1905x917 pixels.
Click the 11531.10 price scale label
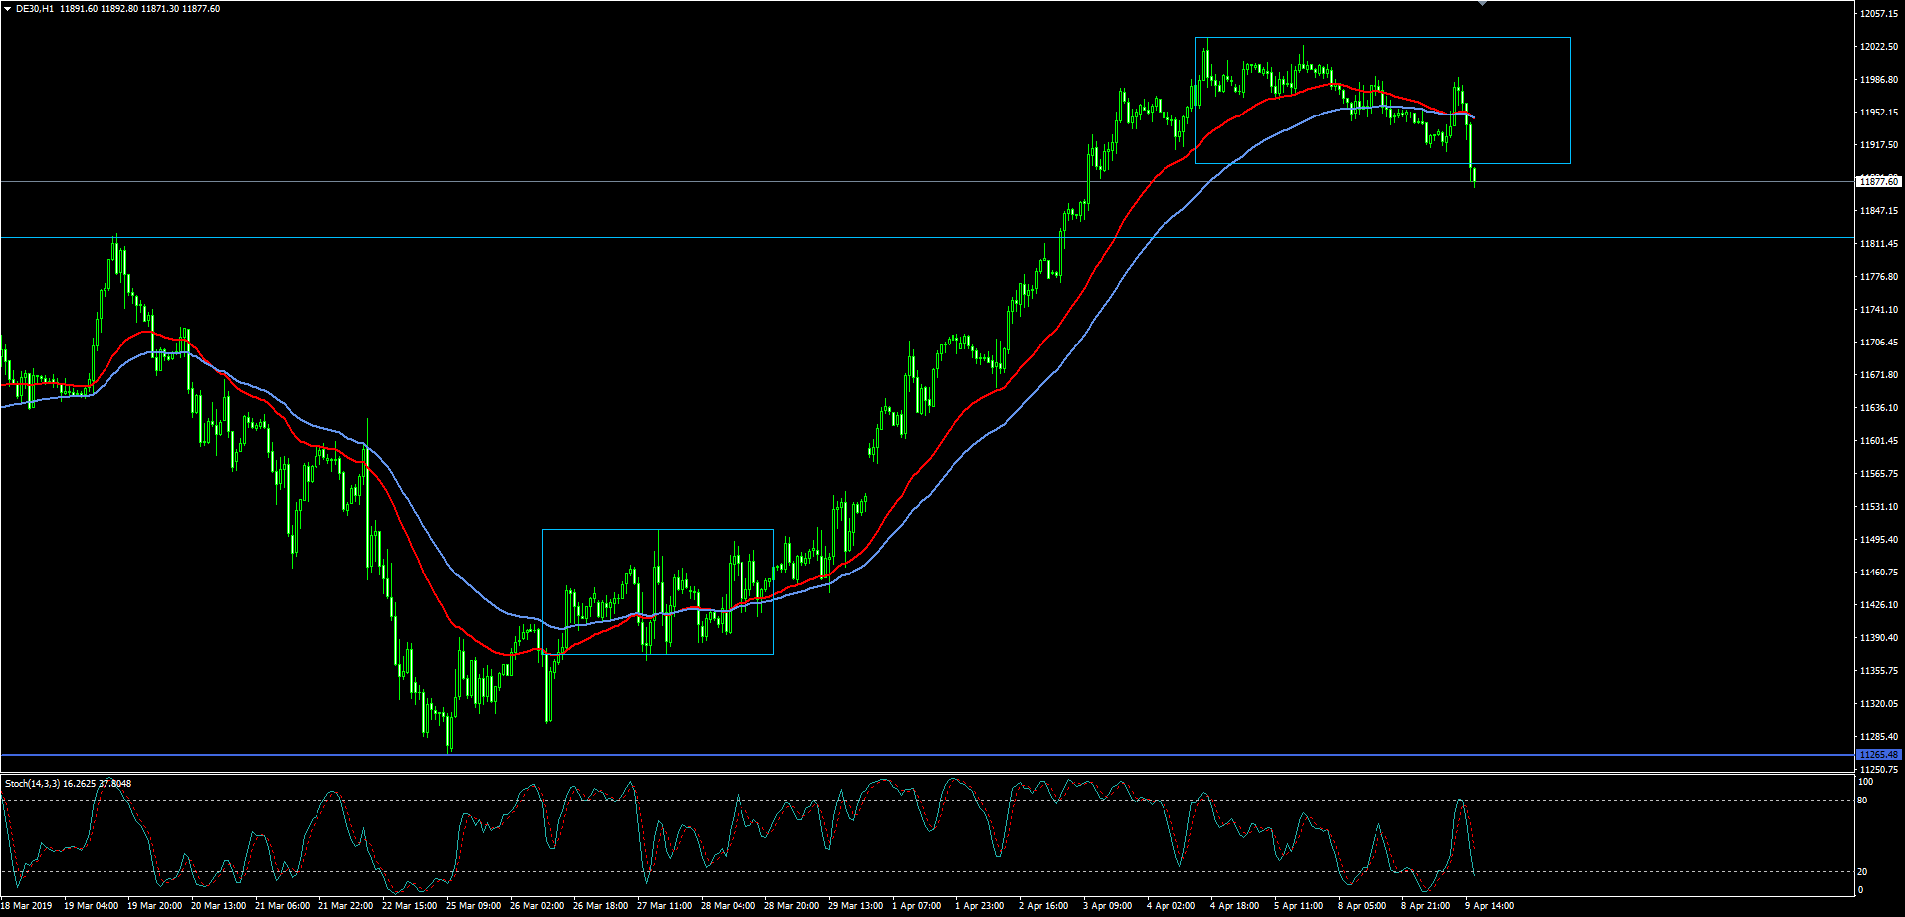point(1878,507)
